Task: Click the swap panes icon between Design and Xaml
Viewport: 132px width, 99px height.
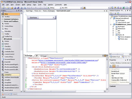Action: pyautogui.click(x=37, y=55)
